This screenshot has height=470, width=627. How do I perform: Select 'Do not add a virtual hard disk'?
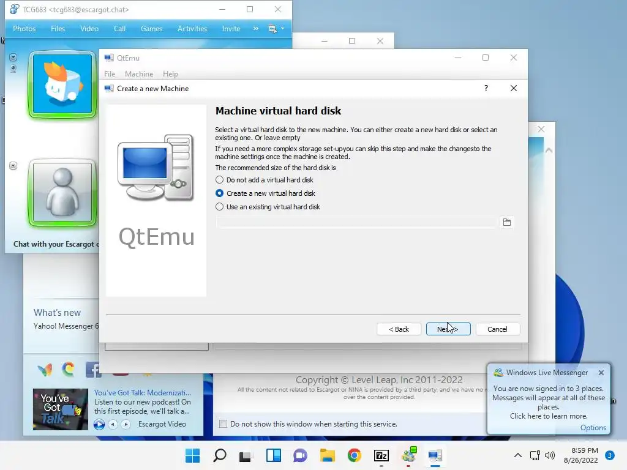[265, 180]
